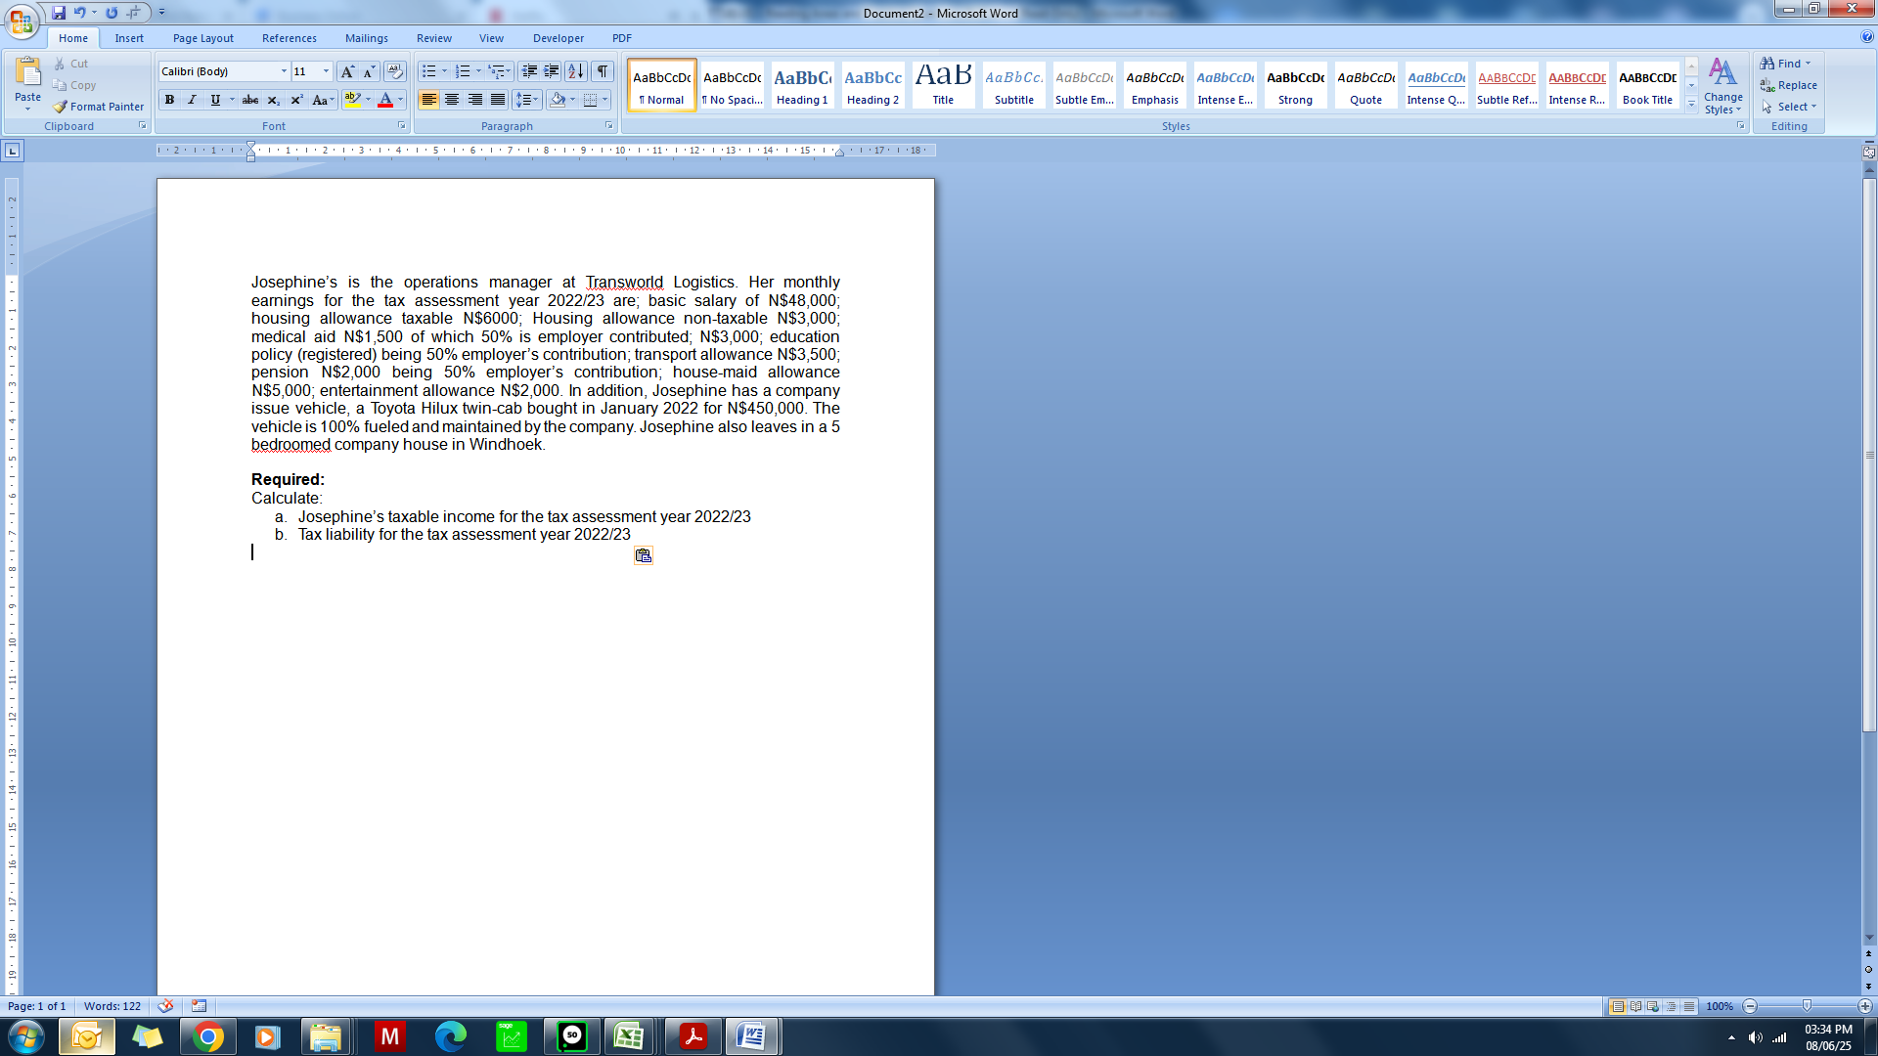The height and width of the screenshot is (1056, 1878).
Task: Toggle show/hide paragraph marks
Action: [603, 71]
